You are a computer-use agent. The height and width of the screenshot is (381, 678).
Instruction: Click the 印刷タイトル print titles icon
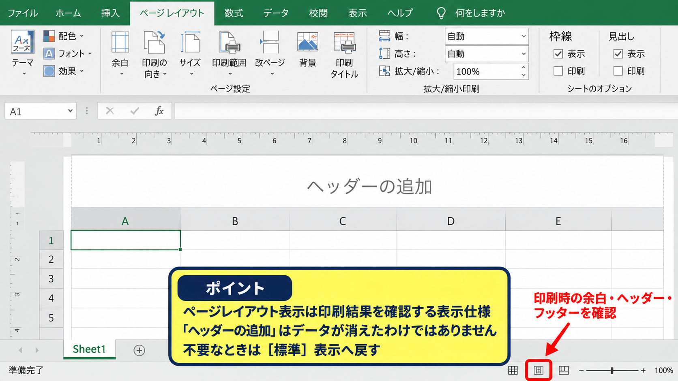[344, 42]
